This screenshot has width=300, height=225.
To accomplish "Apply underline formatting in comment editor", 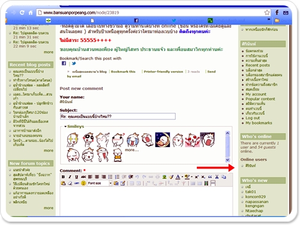I will pos(77,177).
